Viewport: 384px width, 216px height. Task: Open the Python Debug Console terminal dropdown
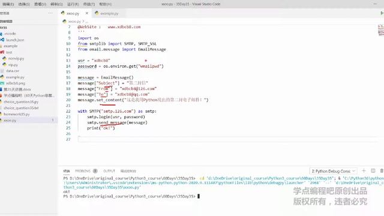tap(333, 171)
